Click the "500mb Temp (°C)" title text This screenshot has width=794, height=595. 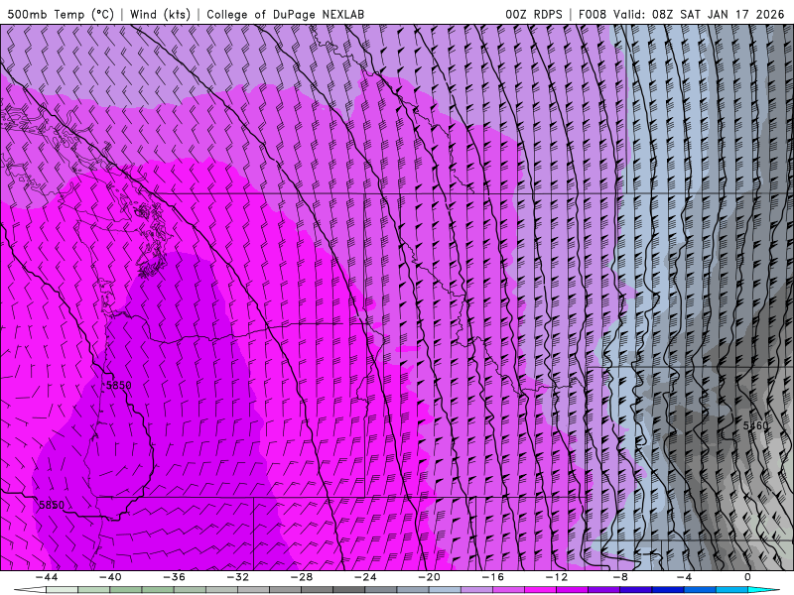[61, 14]
